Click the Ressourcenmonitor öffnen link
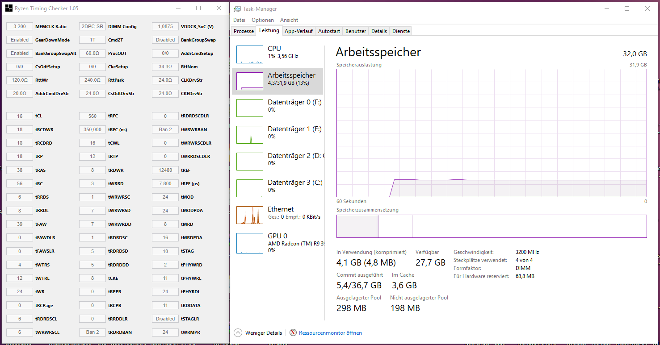Image resolution: width=660 pixels, height=345 pixels. pos(330,333)
